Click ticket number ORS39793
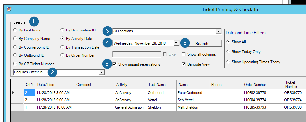Image resolution: width=306 pixels, height=122 pixels. point(295,107)
